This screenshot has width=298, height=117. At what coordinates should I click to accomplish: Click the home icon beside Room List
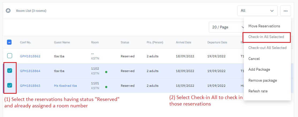coord(8,11)
